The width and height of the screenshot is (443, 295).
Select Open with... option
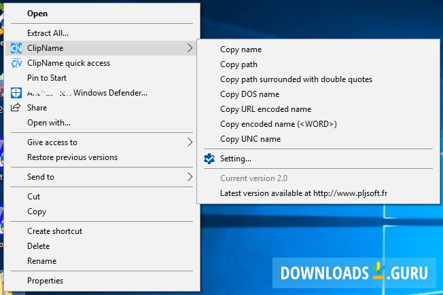[102, 123]
